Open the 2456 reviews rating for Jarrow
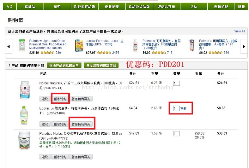 tap(108, 53)
